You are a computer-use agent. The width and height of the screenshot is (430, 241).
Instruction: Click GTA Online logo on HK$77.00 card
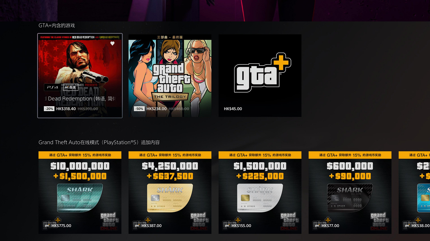(380, 221)
